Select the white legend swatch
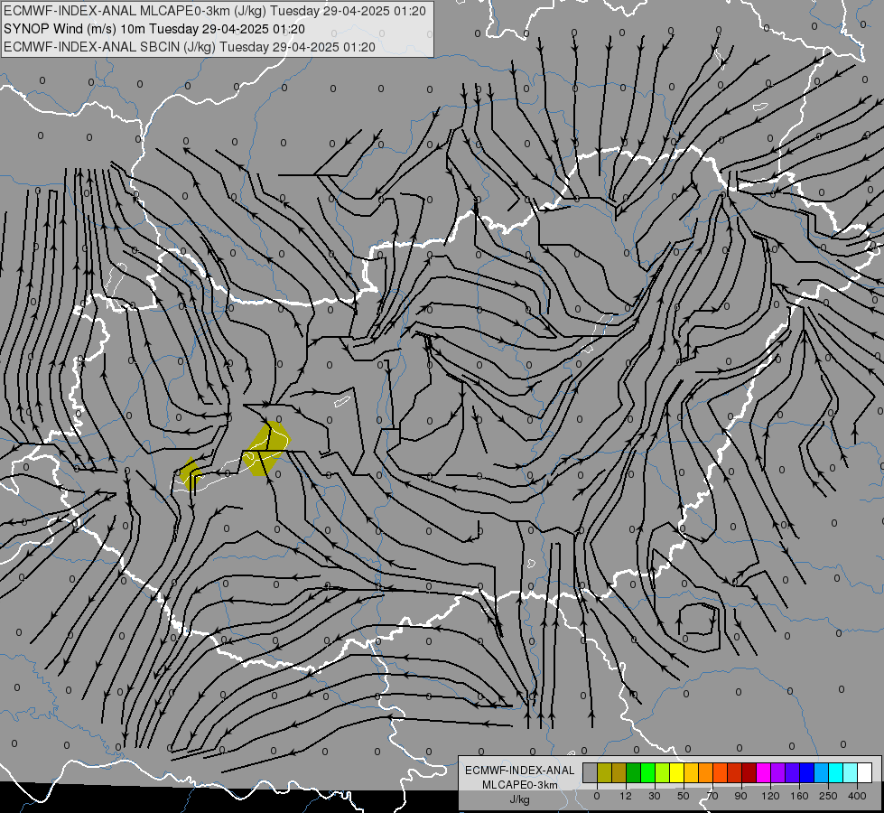 click(x=864, y=772)
